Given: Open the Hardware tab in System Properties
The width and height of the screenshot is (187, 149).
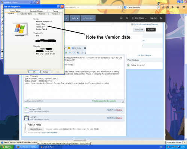Looking at the screenshot, I should pyautogui.click(x=42, y=14).
